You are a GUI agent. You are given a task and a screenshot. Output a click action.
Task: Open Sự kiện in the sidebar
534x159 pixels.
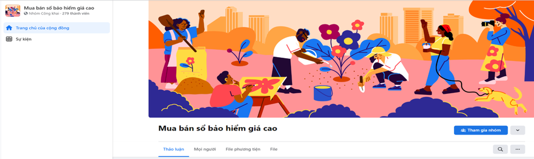[x=57, y=39]
